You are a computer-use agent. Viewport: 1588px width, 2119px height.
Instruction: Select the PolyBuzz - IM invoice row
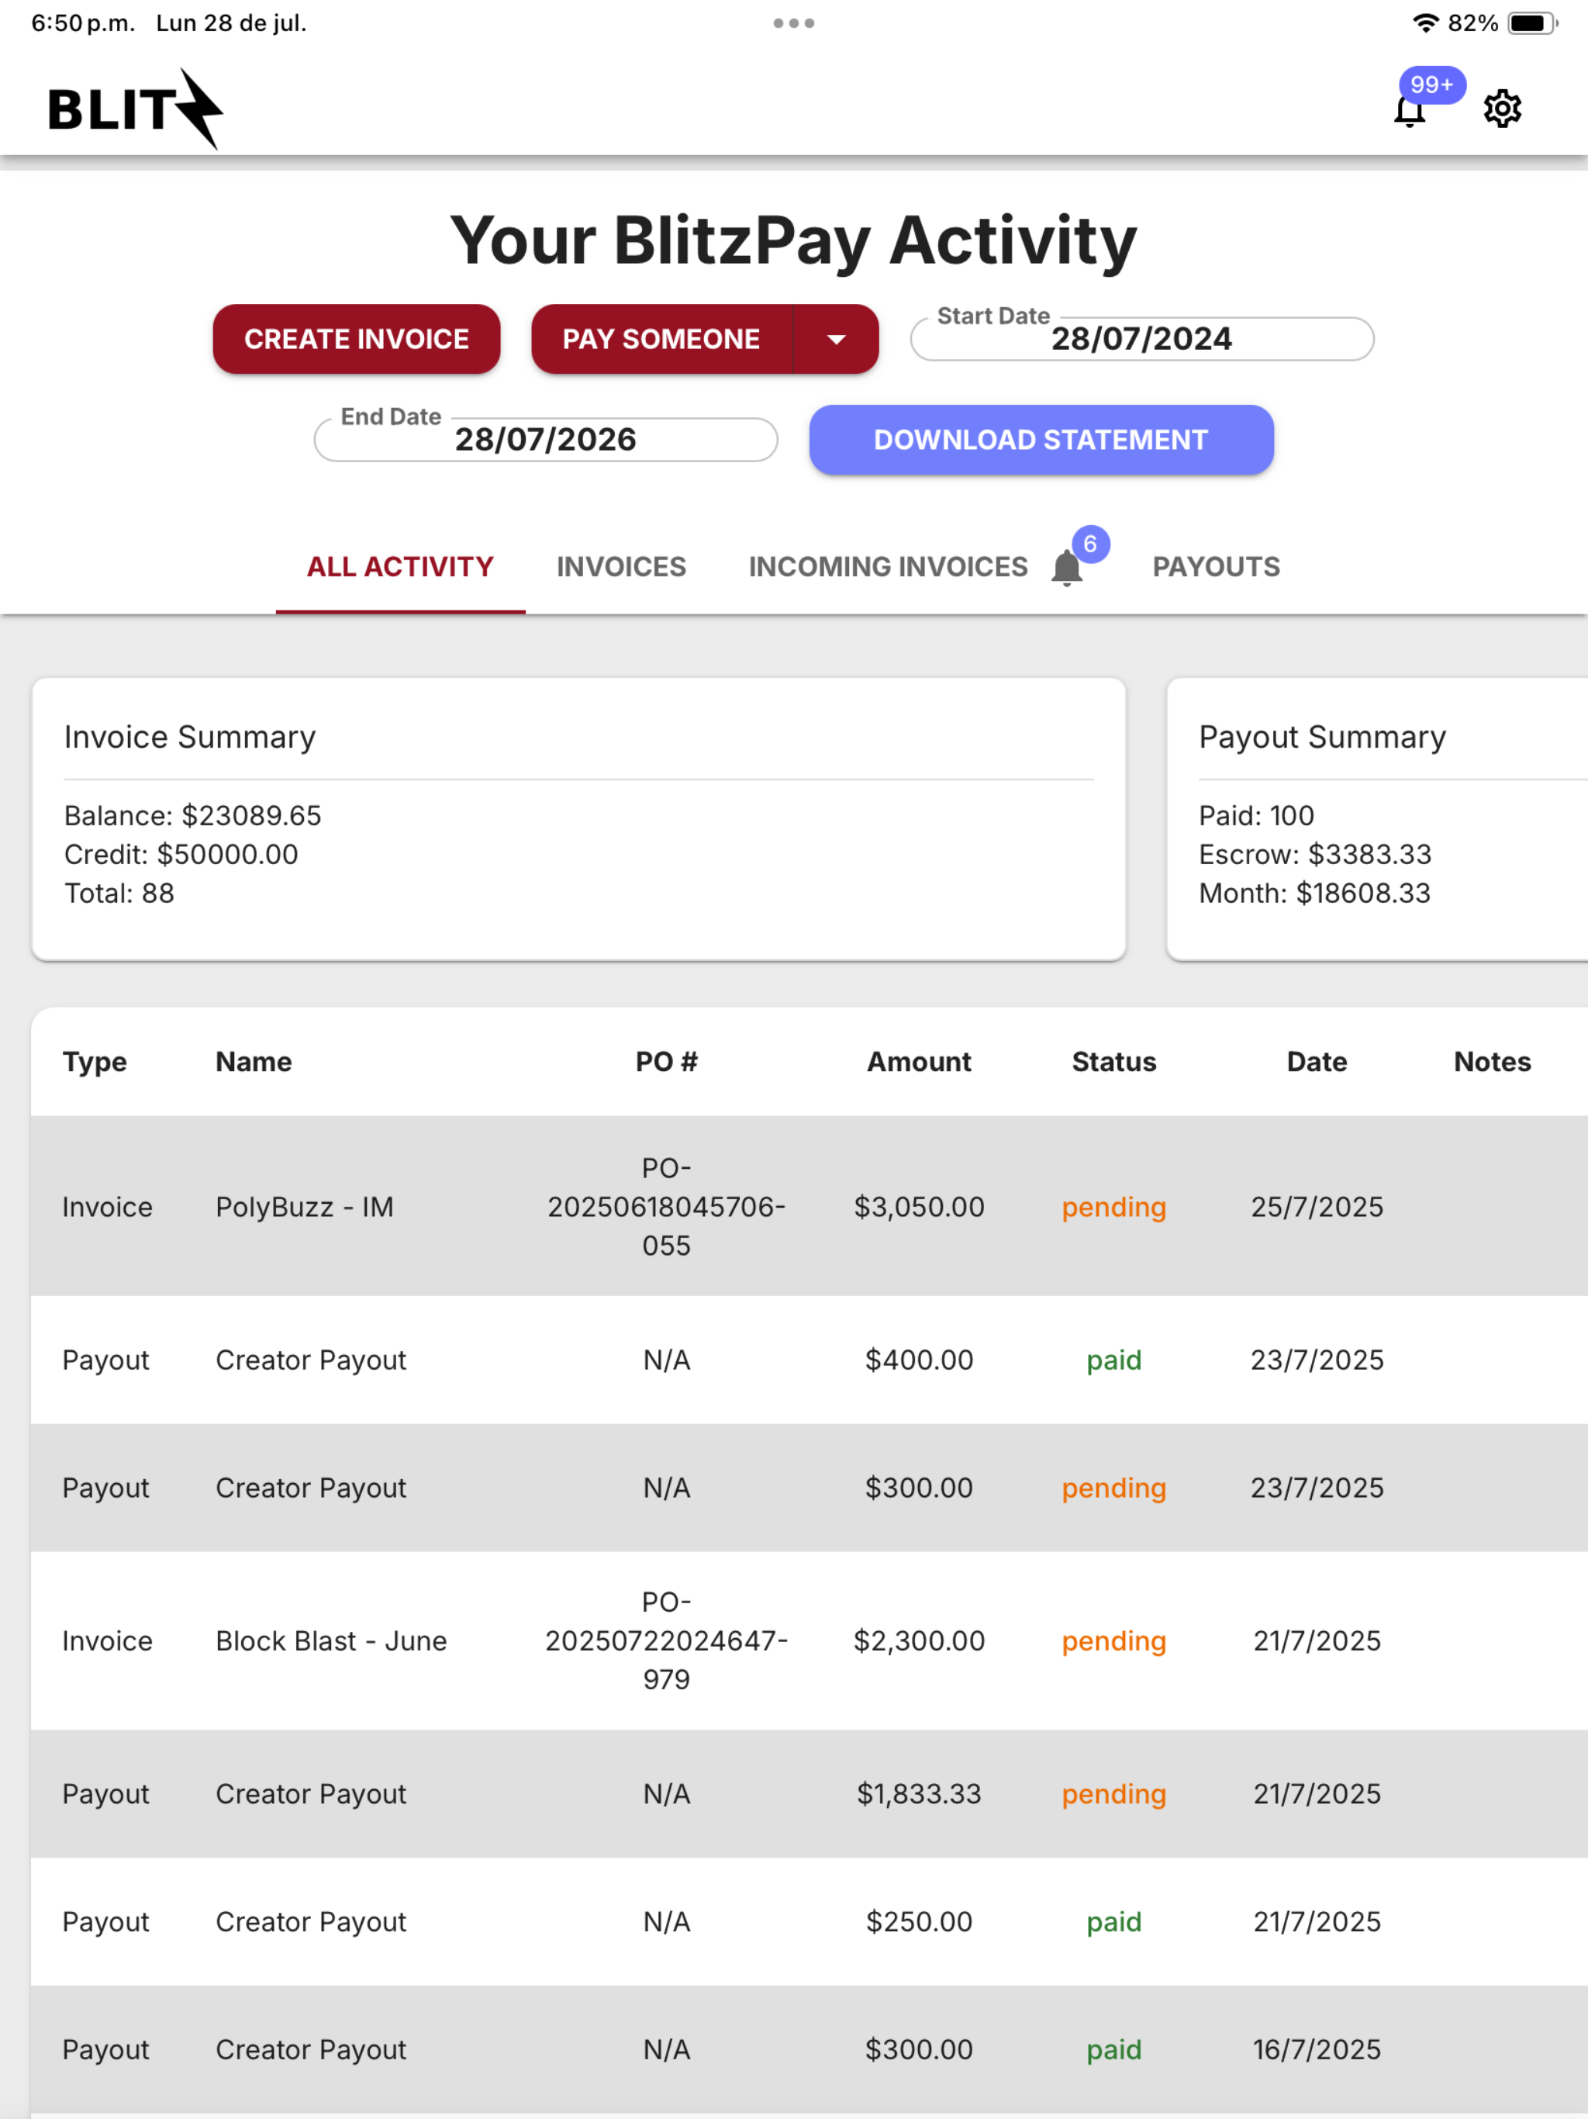coord(810,1206)
